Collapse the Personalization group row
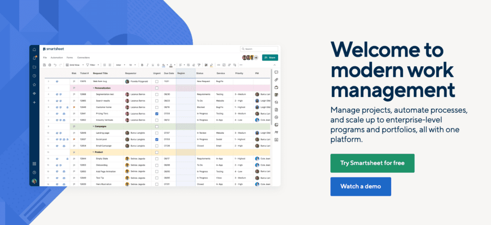Screen dimensions: 491x225 point(94,88)
